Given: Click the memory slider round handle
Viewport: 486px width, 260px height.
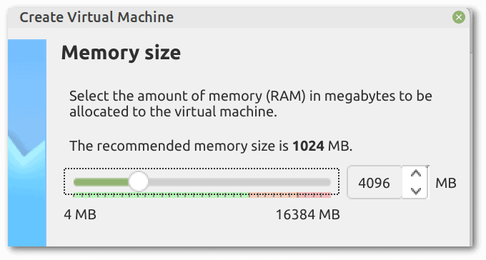Looking at the screenshot, I should pos(138,182).
